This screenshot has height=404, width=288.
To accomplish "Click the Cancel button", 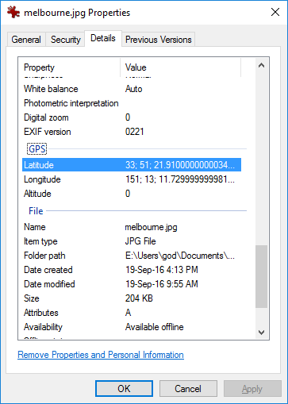I will click(188, 389).
